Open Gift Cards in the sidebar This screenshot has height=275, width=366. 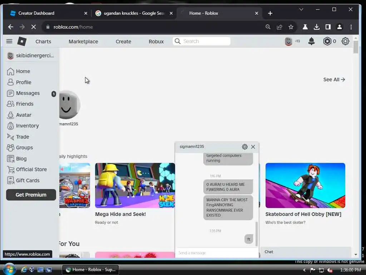[x=23, y=180]
